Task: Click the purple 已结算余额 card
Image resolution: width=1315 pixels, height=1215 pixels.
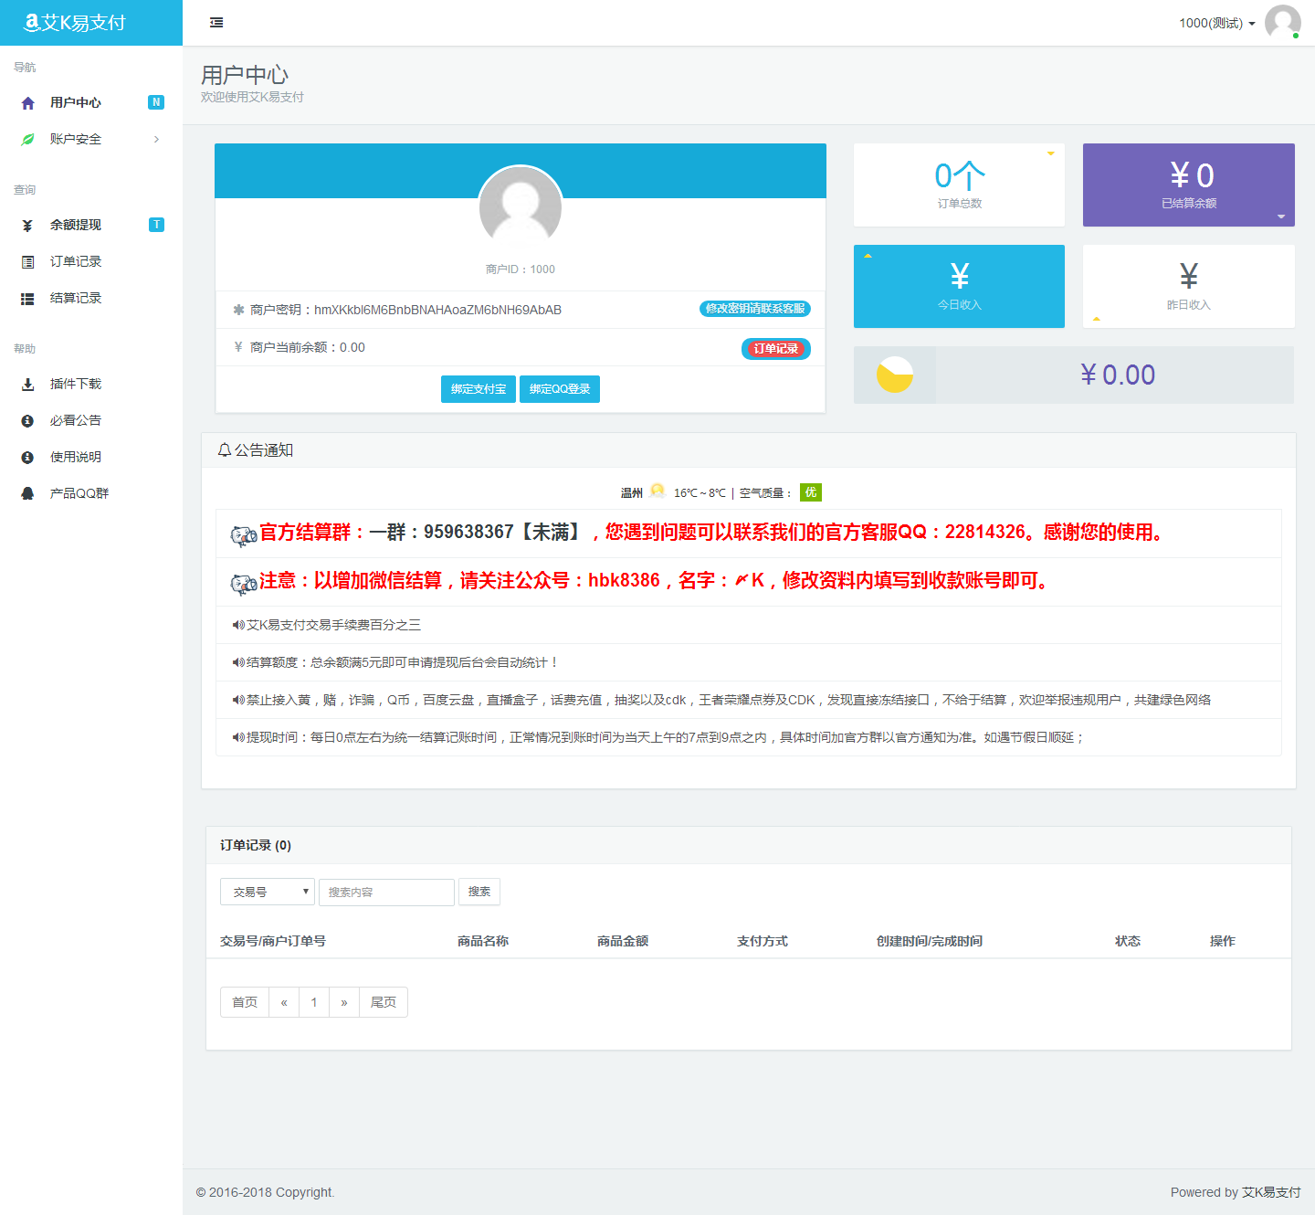Action: coord(1188,185)
